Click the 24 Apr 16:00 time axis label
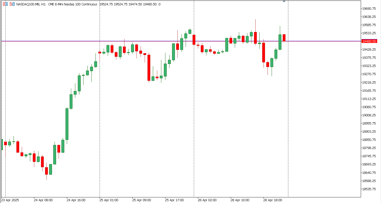Screen dimensions: 381x203 click(x=76, y=200)
